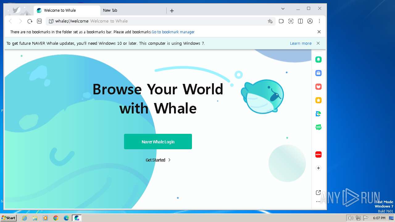The width and height of the screenshot is (395, 222).
Task: Open the blue briefcase tools sidebar icon
Action: [x=318, y=73]
